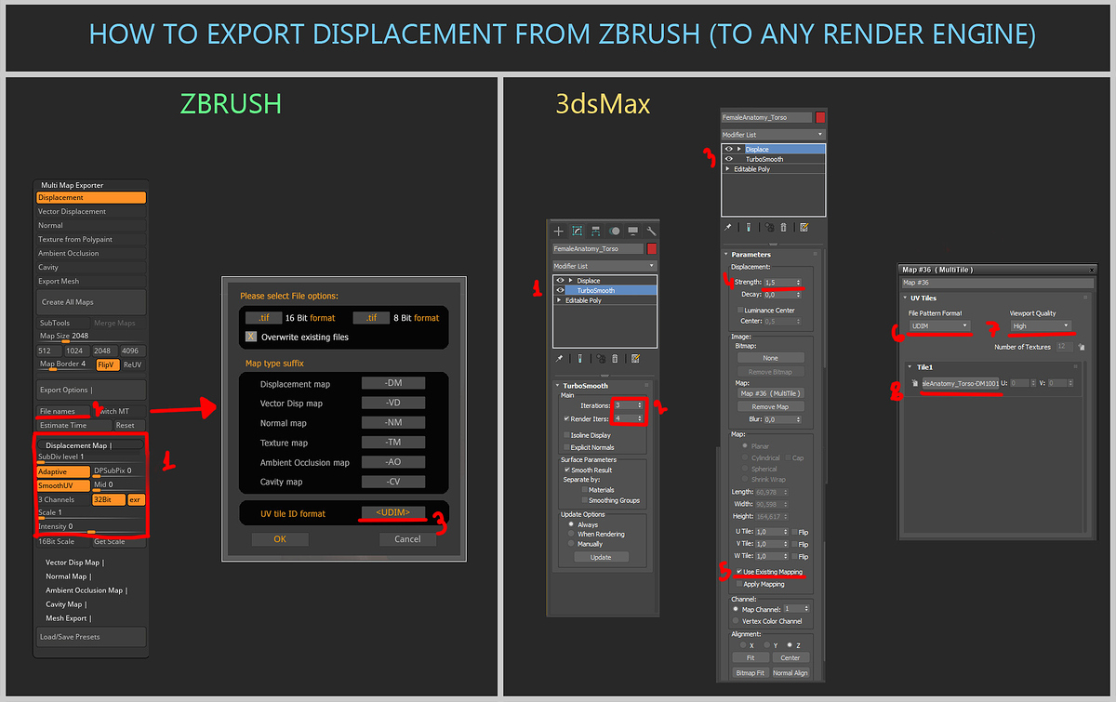Select the When Rendering update option

(571, 534)
